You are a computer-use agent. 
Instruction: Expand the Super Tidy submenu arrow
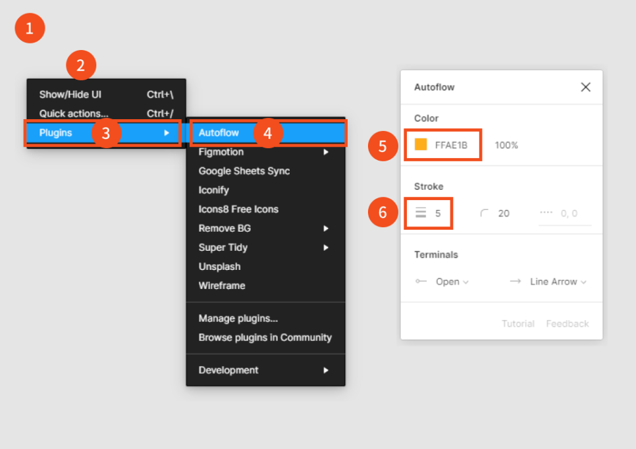326,248
